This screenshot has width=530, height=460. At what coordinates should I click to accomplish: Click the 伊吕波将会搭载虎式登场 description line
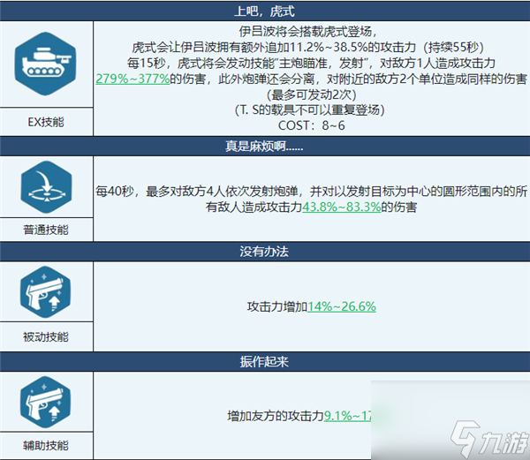314,32
